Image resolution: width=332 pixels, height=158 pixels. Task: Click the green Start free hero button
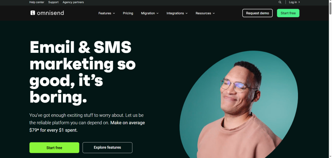point(54,148)
